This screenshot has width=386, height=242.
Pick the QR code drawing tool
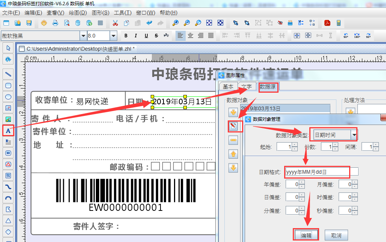point(8,175)
